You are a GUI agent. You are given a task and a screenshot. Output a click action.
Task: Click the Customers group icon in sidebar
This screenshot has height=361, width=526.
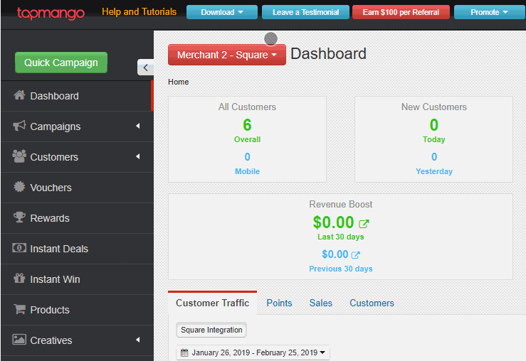19,156
